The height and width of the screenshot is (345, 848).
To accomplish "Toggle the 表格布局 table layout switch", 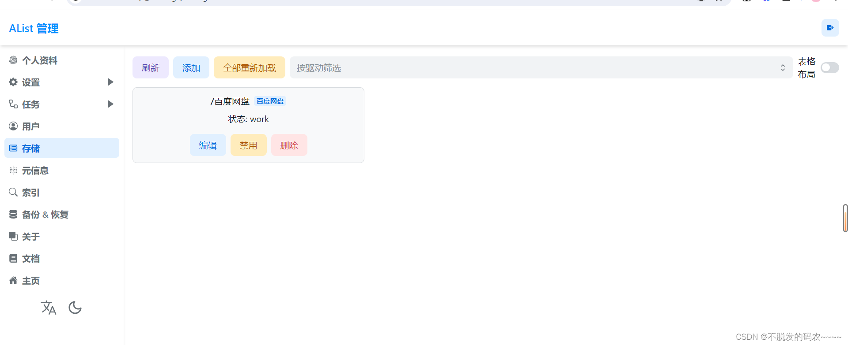I will 829,67.
